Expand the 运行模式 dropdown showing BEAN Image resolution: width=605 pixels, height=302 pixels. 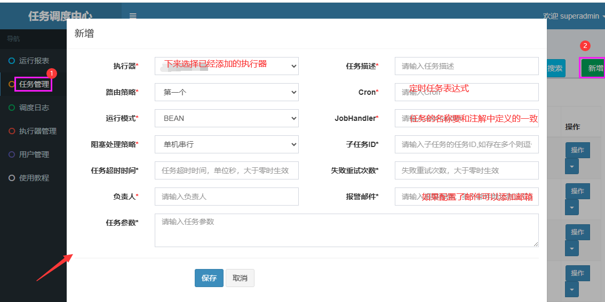(x=227, y=118)
